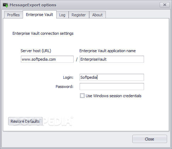The height and width of the screenshot is (149, 172).
Task: Focus the Server host URL field
Action: pyautogui.click(x=47, y=59)
